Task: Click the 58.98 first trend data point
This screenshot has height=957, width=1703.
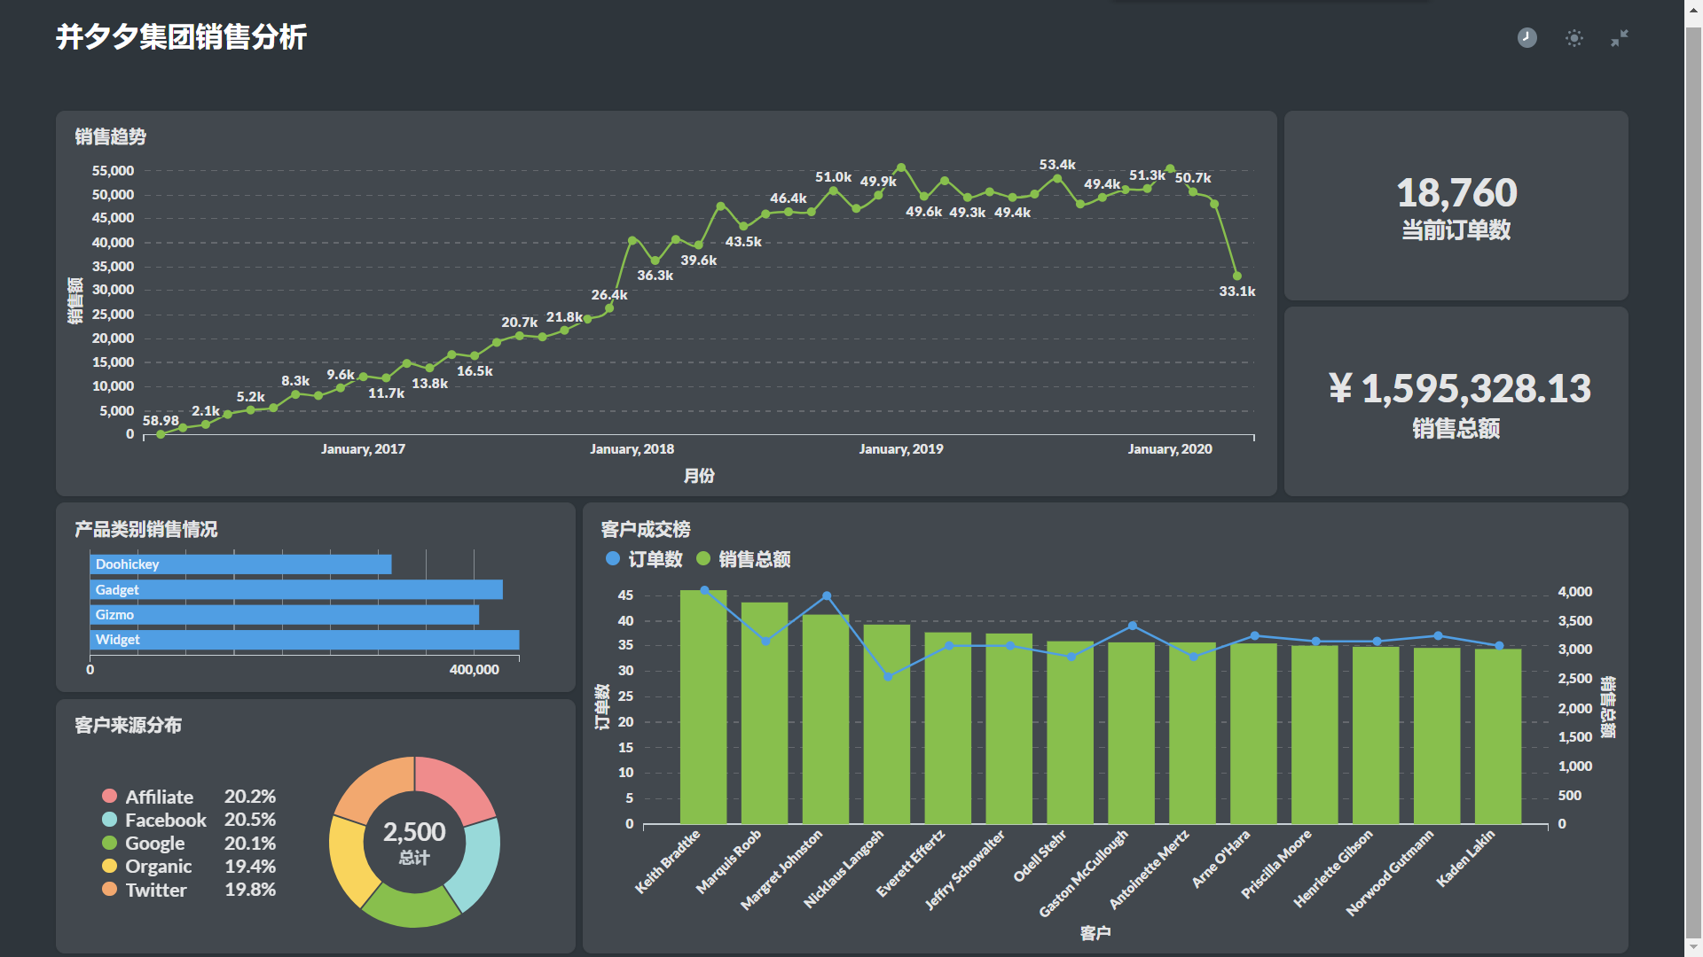Action: (161, 434)
